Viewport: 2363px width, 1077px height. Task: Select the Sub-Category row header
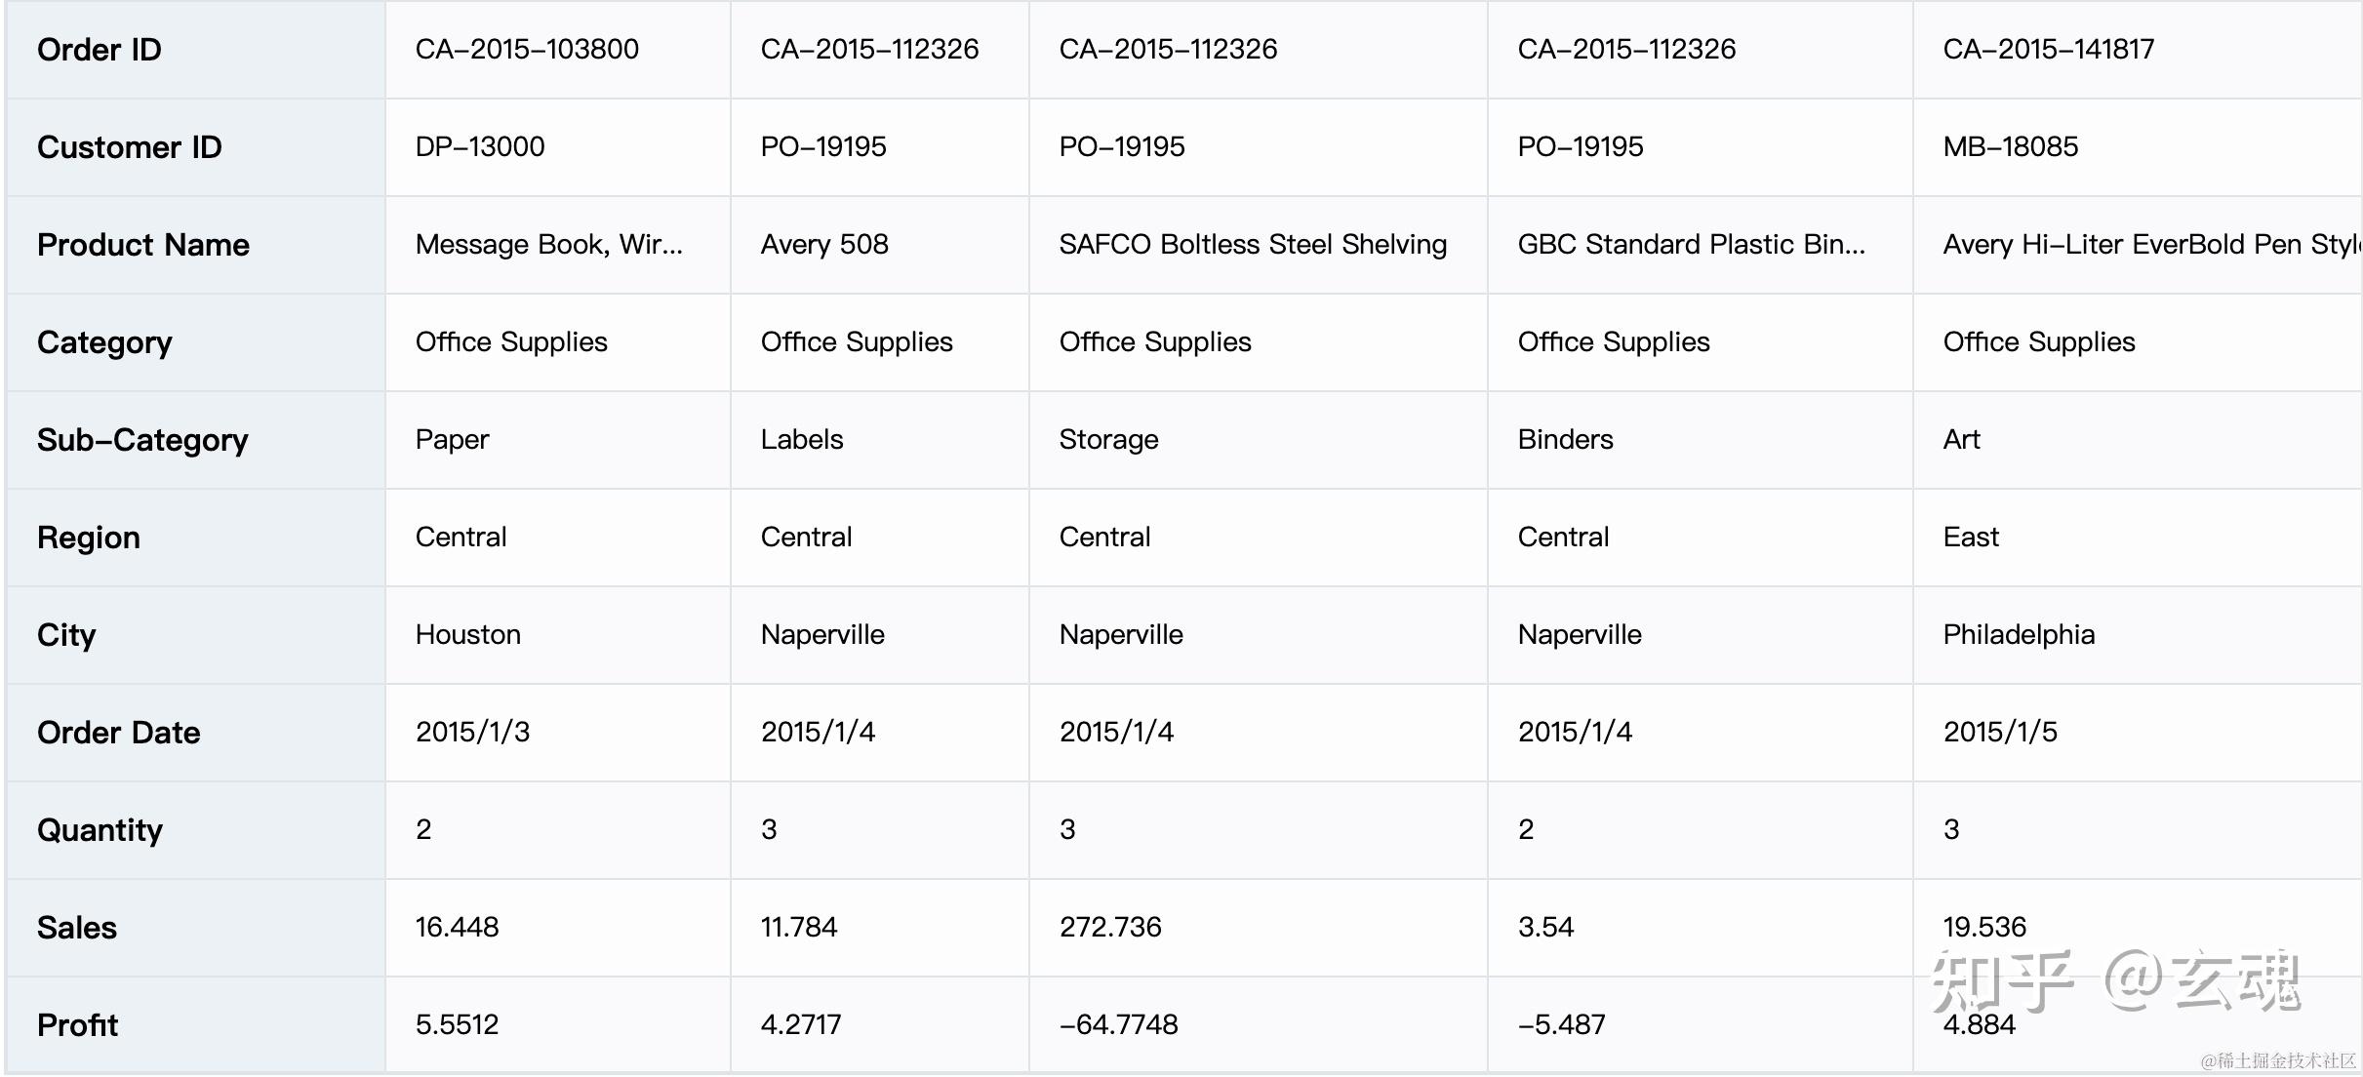pos(142,440)
